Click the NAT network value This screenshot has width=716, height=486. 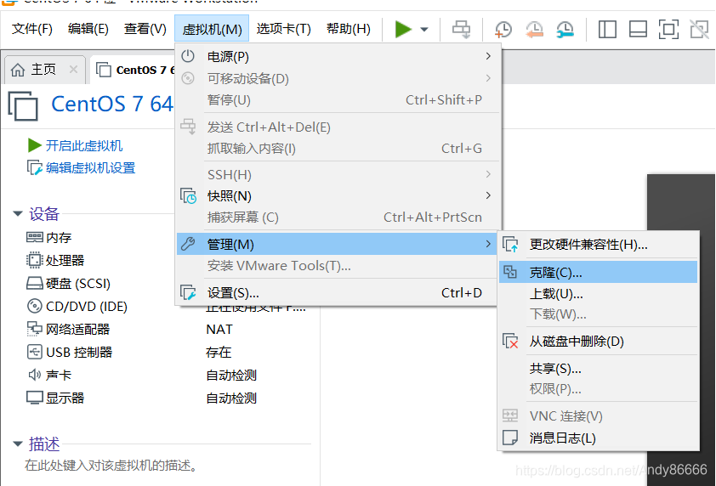coord(219,330)
